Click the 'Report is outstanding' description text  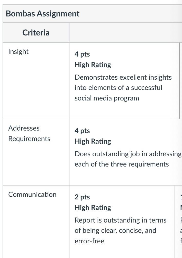pyautogui.click(x=120, y=220)
